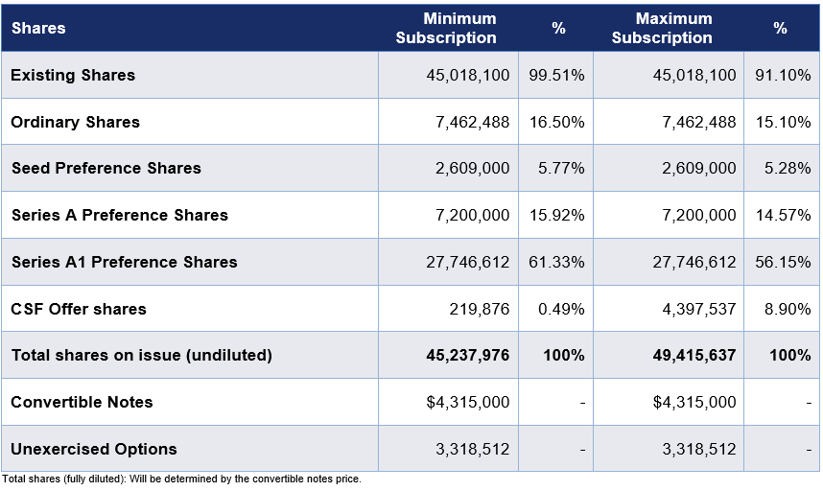Select the 61.33% Series A1 percentage cell
This screenshot has height=491, width=823.
coord(556,262)
